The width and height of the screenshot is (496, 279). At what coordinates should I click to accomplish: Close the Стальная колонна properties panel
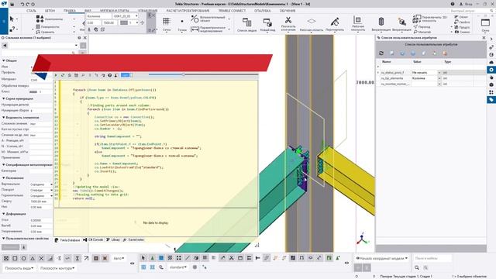tap(84, 38)
